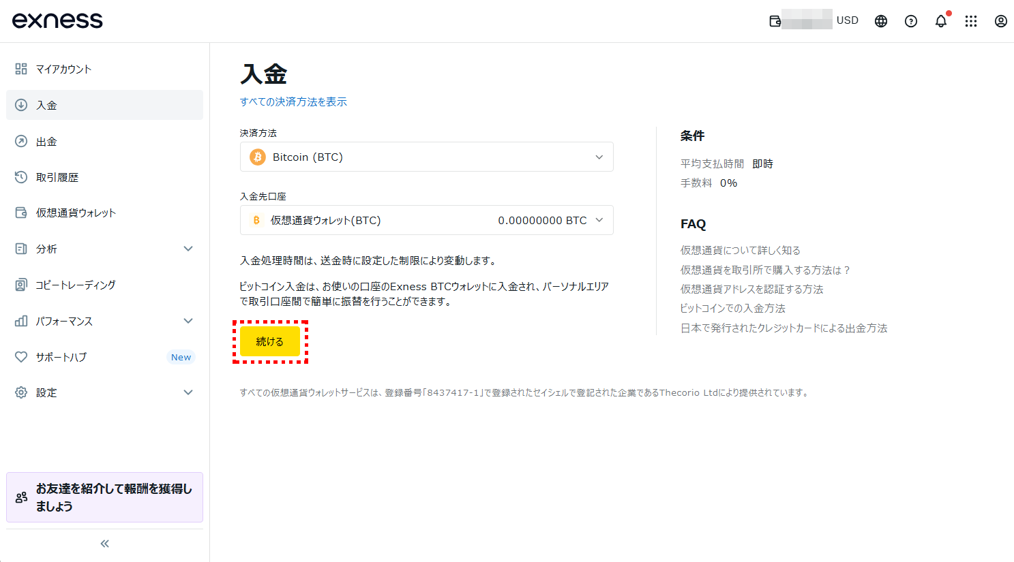Collapse the sidebar with double chevron
This screenshot has height=562, width=1014.
coord(104,544)
